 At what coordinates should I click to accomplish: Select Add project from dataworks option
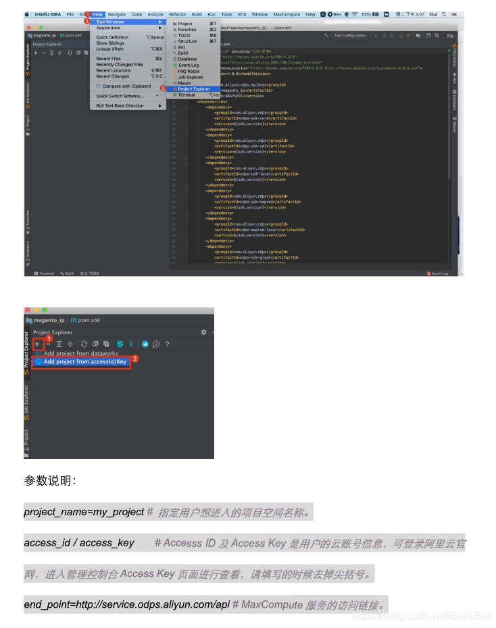[x=81, y=353]
